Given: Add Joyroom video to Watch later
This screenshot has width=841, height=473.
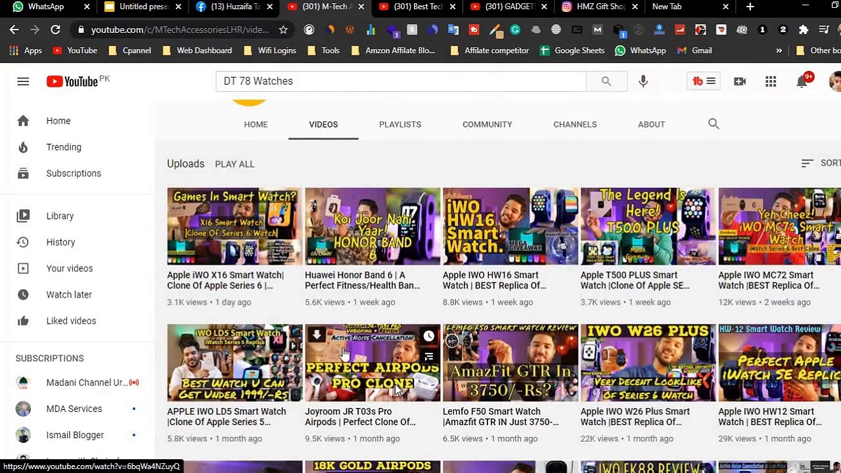Looking at the screenshot, I should click(x=428, y=336).
